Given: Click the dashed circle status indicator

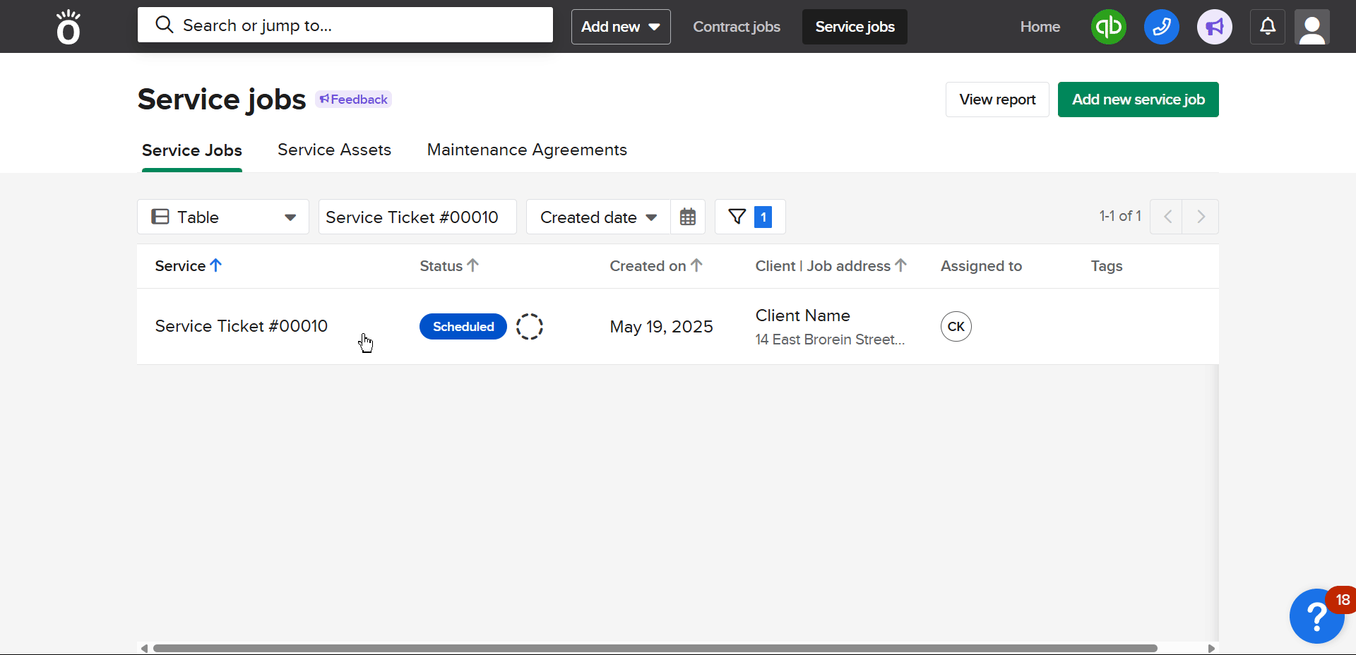Looking at the screenshot, I should 529,327.
